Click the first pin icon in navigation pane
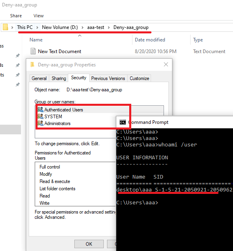Screen dimensions: 233x251 [17, 56]
